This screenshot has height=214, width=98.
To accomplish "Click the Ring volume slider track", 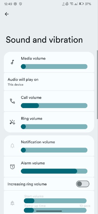I will tap(54, 127).
